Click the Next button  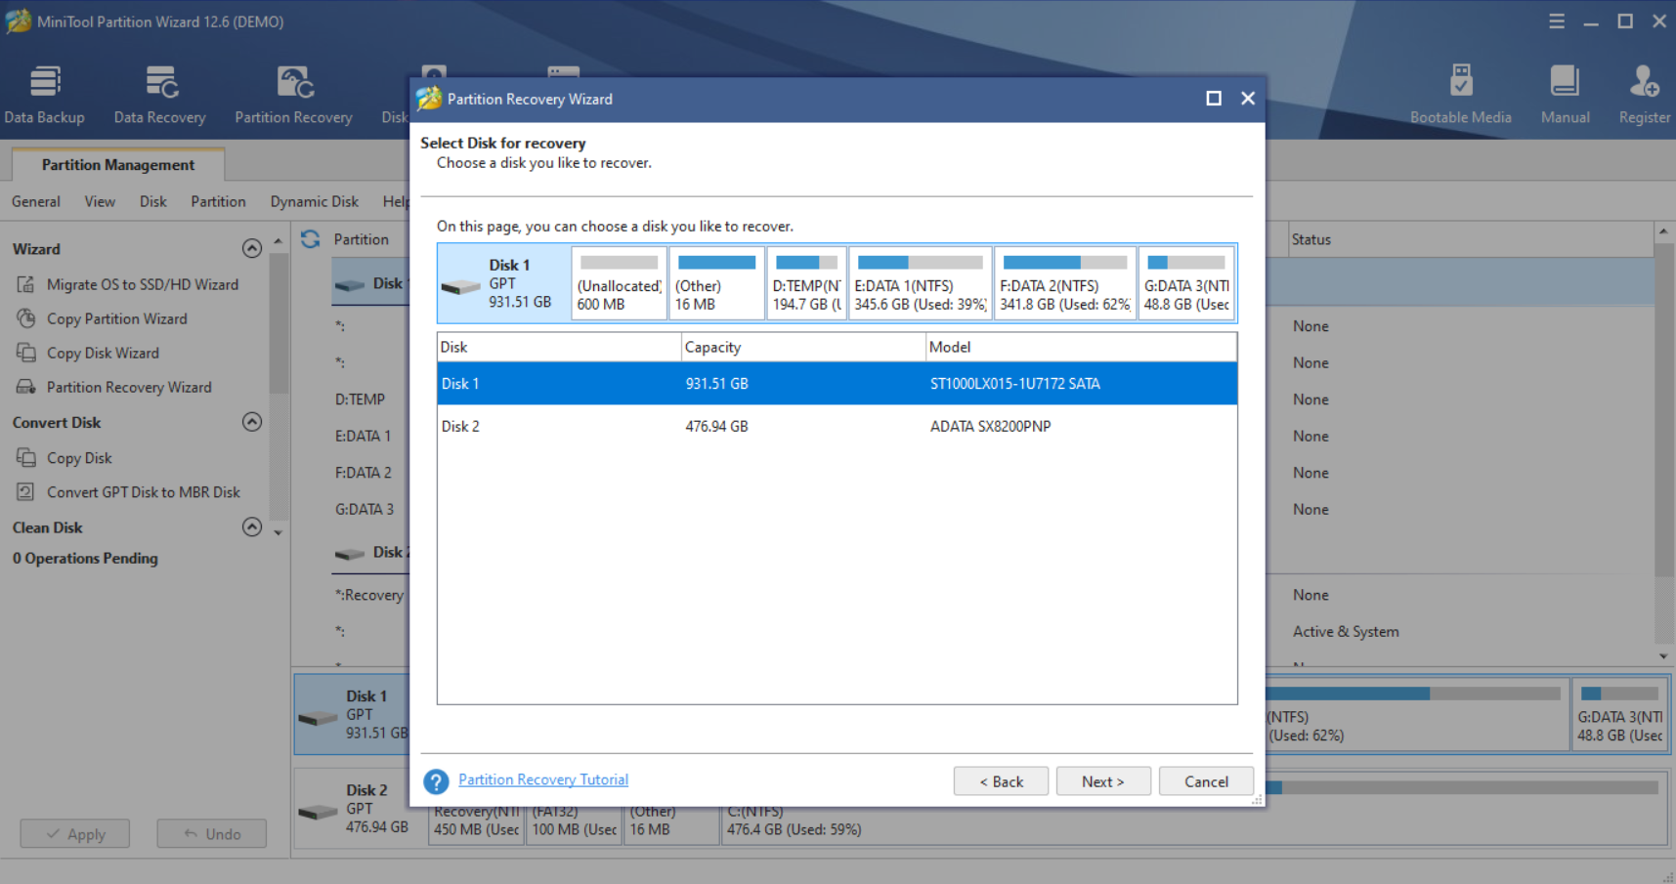(x=1103, y=781)
